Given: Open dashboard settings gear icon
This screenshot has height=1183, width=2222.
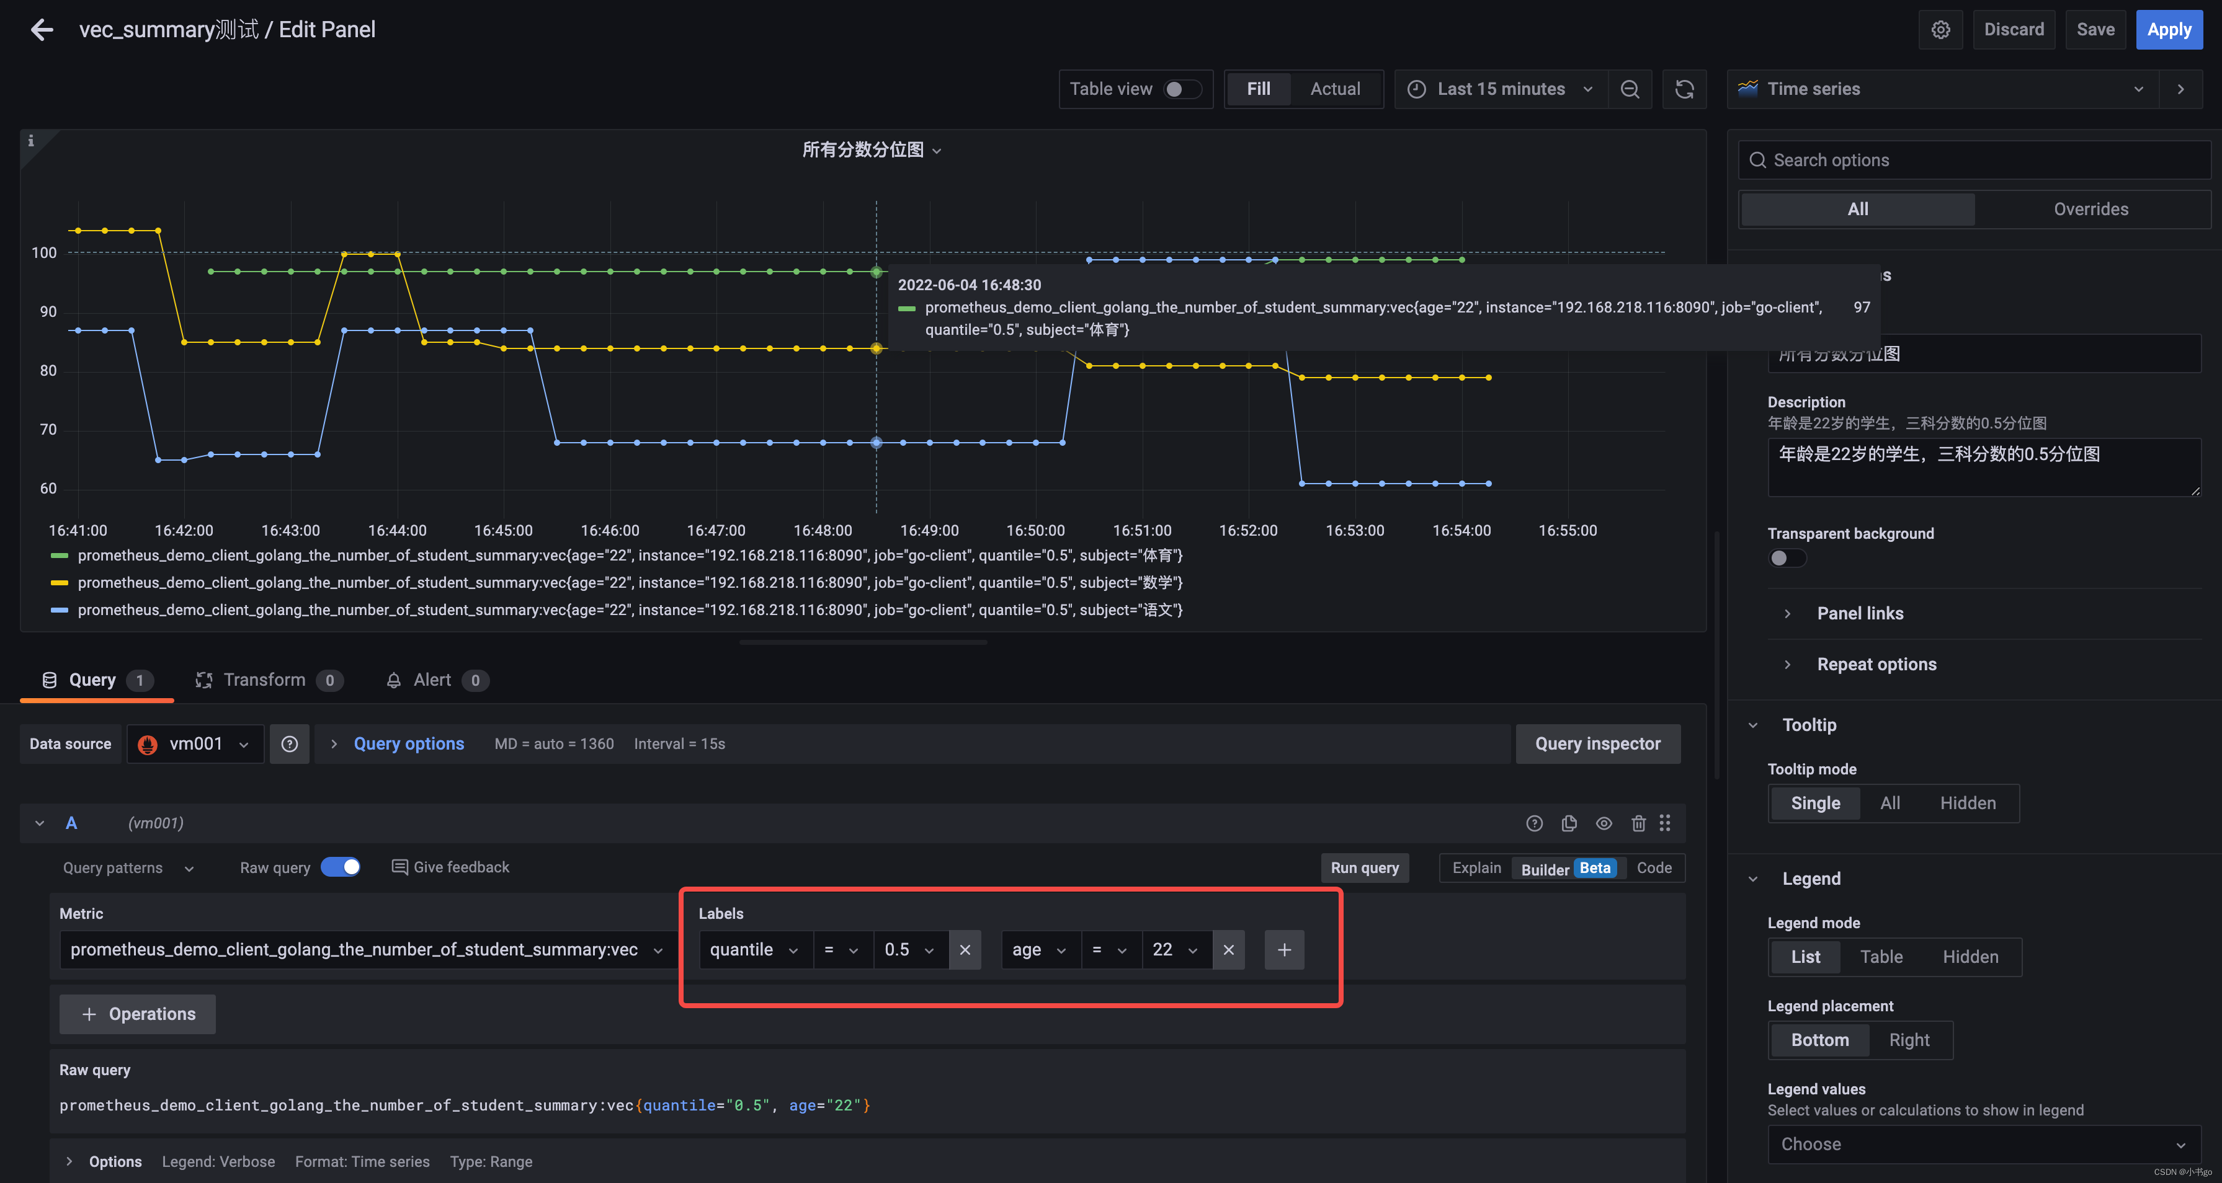Looking at the screenshot, I should pyautogui.click(x=1940, y=30).
